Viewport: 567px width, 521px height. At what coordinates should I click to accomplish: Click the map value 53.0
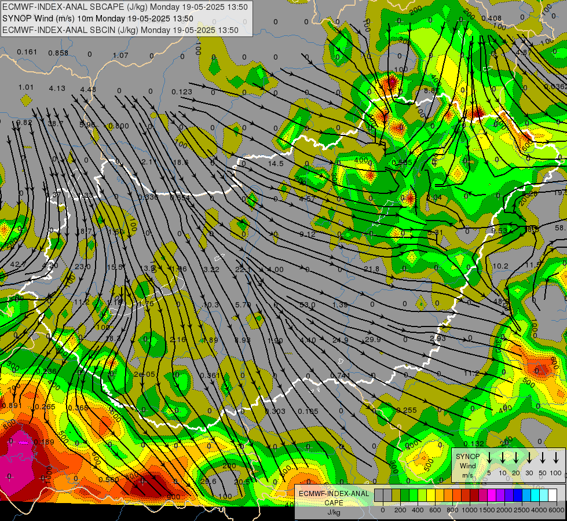(x=308, y=305)
